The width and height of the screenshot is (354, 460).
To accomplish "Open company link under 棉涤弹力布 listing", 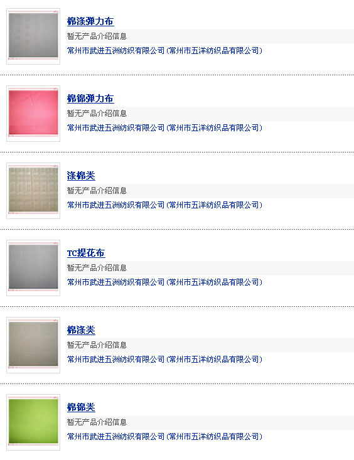I will (x=164, y=51).
